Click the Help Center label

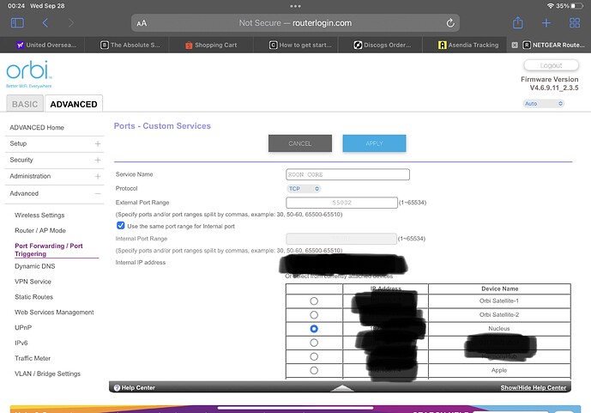(138, 388)
